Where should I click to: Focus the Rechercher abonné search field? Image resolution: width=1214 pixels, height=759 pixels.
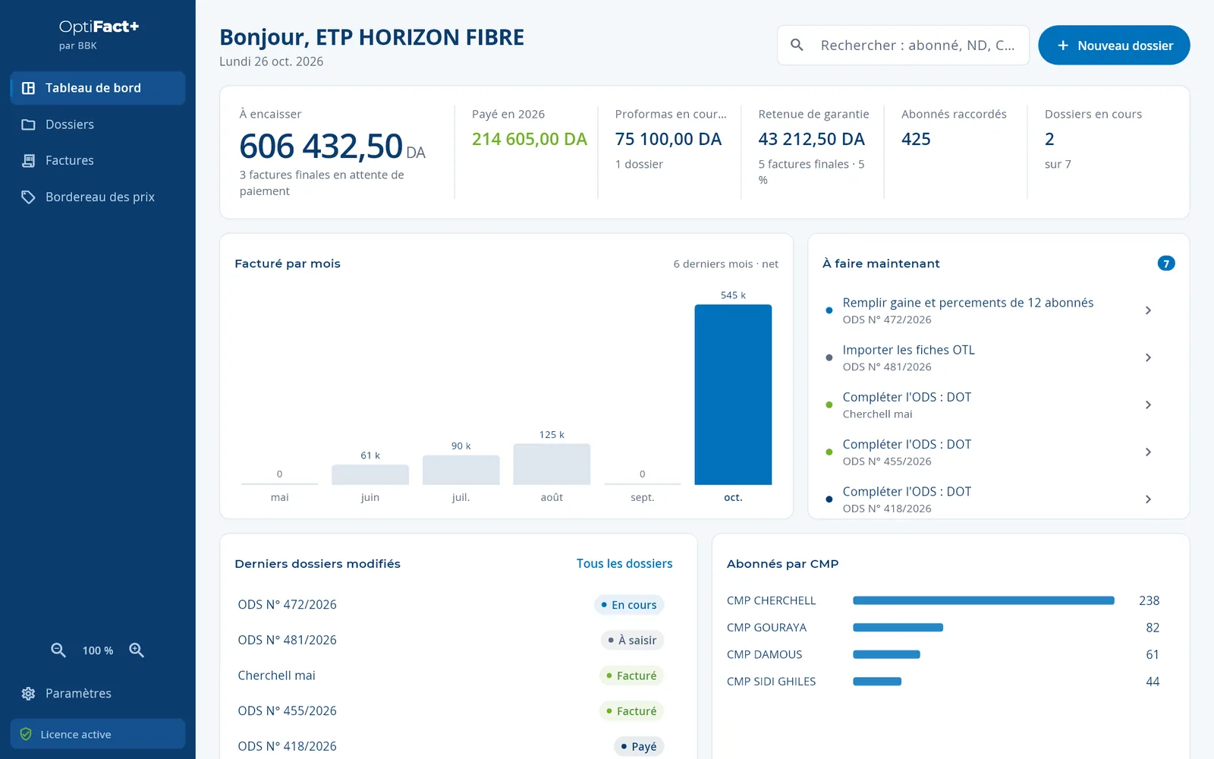[x=903, y=46]
